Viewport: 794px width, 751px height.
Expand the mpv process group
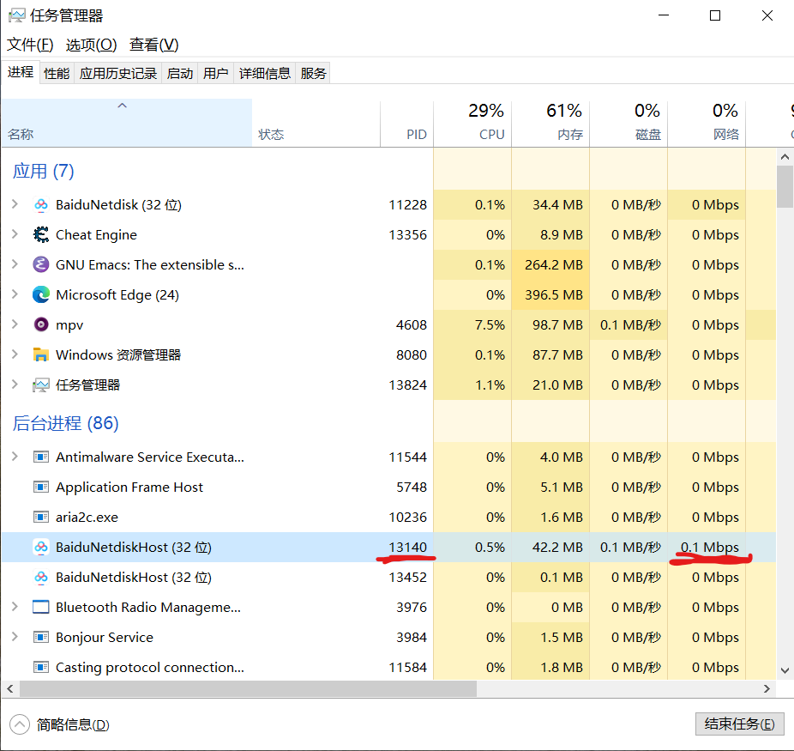pyautogui.click(x=15, y=324)
